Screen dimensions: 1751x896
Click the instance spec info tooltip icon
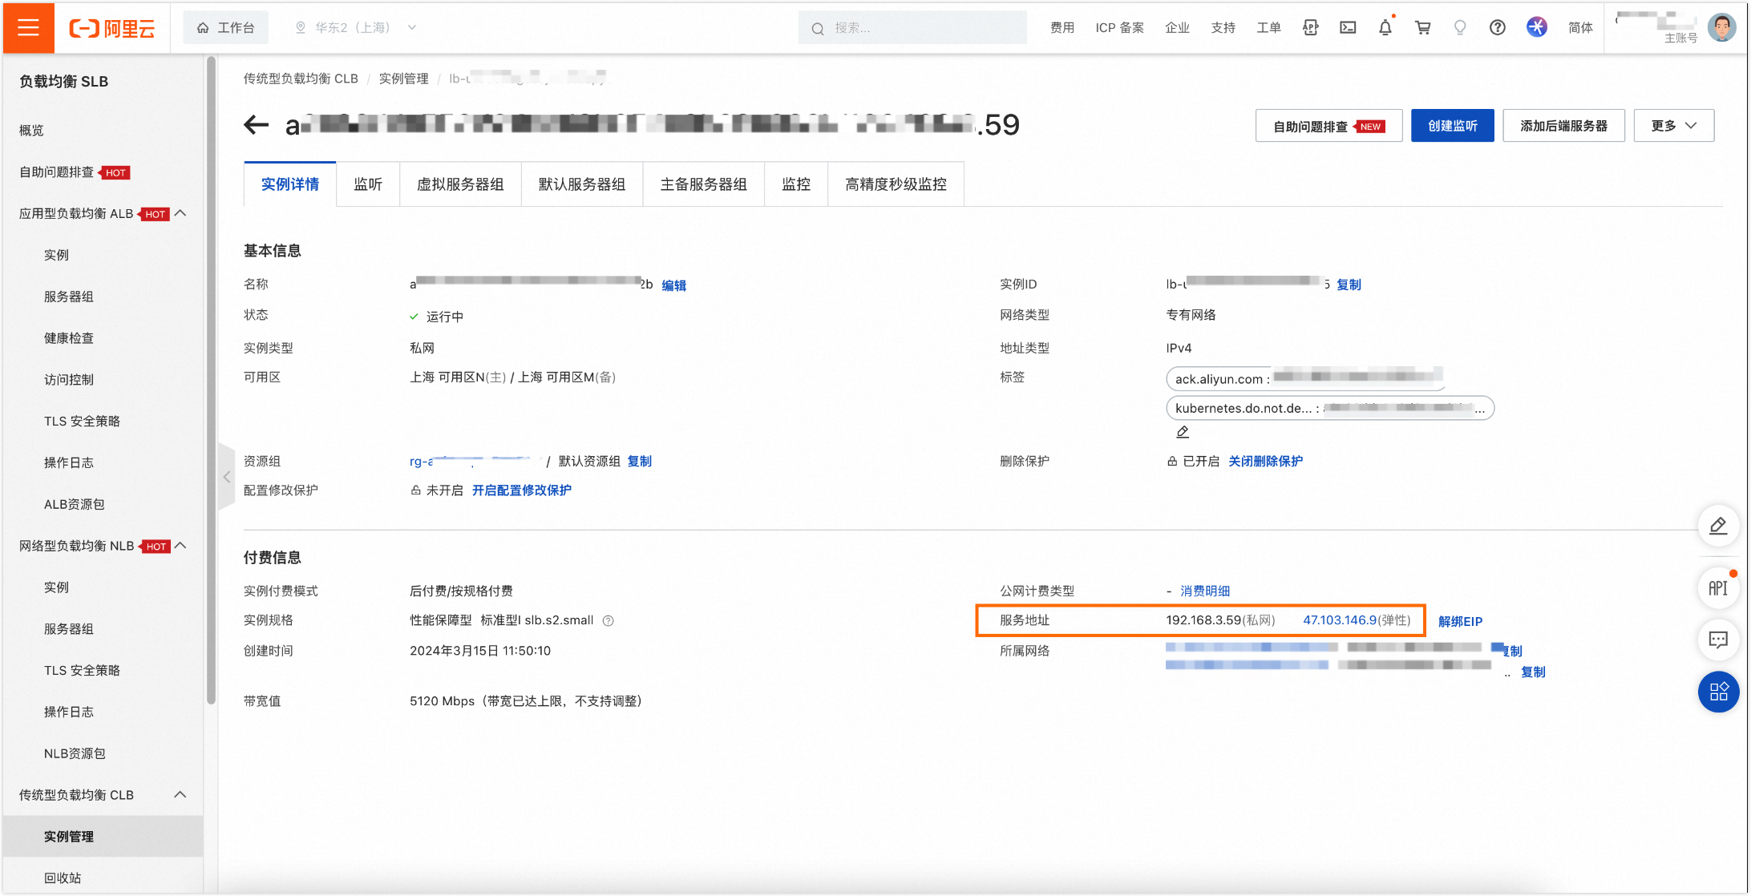[x=609, y=620]
